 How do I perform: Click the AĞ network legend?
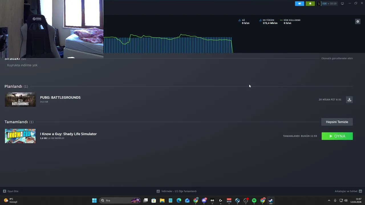coord(244,22)
